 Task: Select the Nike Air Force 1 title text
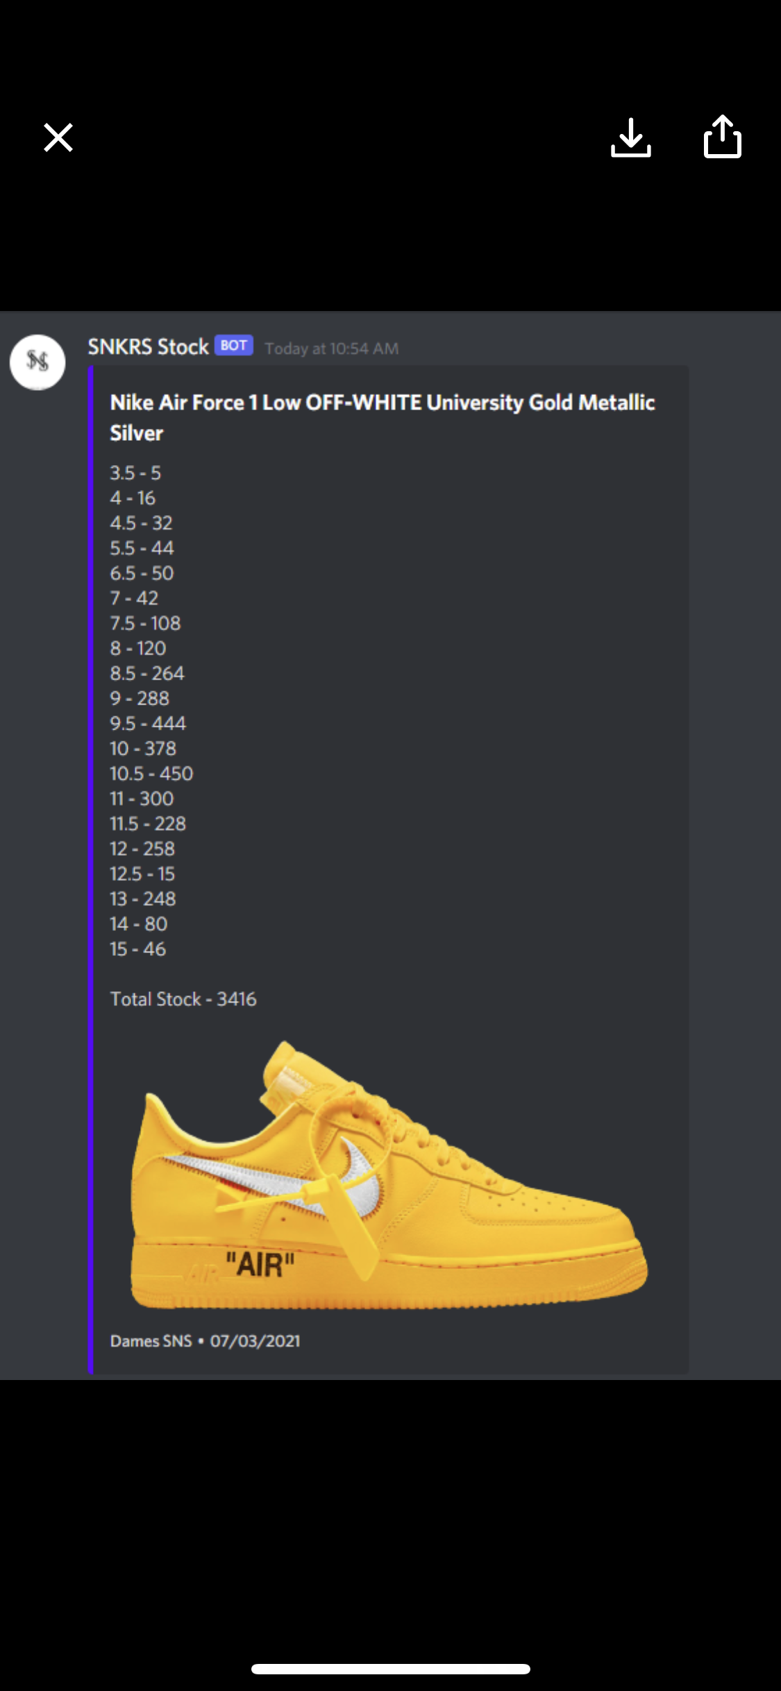pyautogui.click(x=383, y=418)
